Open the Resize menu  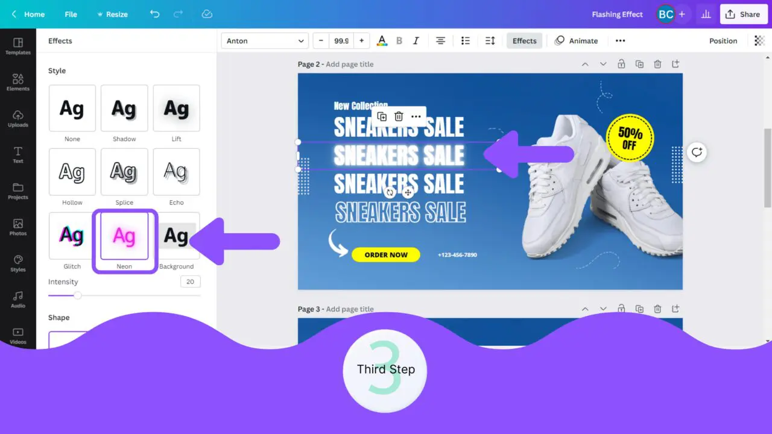(x=112, y=14)
